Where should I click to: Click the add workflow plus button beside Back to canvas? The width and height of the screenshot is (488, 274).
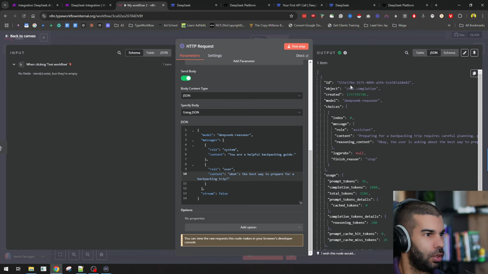point(44,37)
